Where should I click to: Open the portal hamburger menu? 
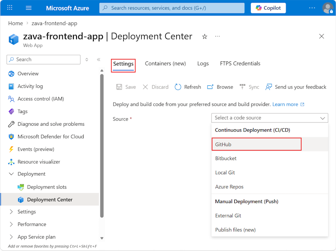[28, 8]
